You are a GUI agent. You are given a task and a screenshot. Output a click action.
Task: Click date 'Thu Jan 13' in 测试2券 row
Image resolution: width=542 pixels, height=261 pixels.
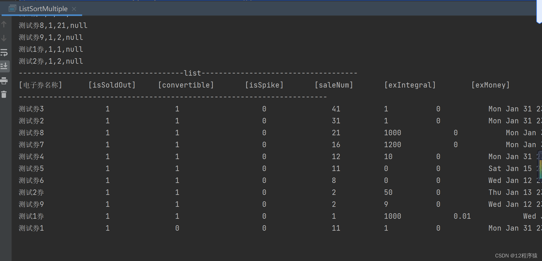(x=510, y=192)
